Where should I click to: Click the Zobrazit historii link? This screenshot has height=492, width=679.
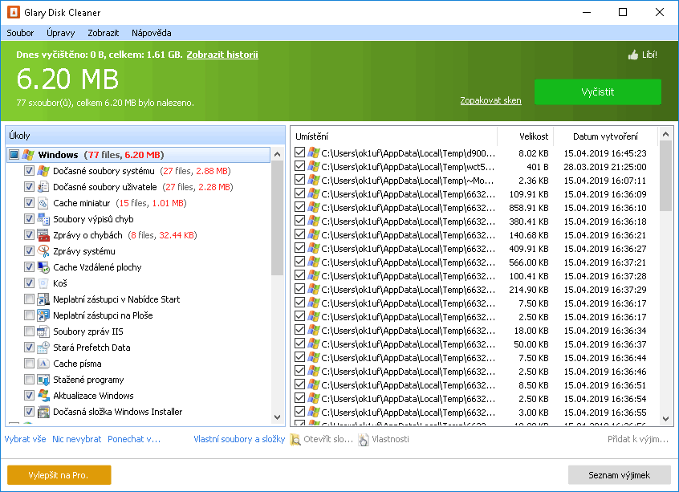(x=222, y=55)
